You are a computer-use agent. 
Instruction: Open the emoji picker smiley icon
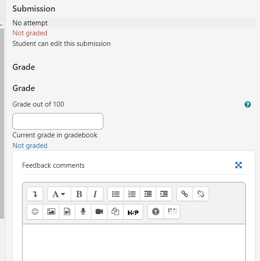coord(35,212)
